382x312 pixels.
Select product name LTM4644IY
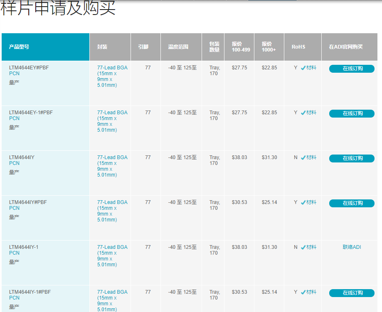point(22,157)
